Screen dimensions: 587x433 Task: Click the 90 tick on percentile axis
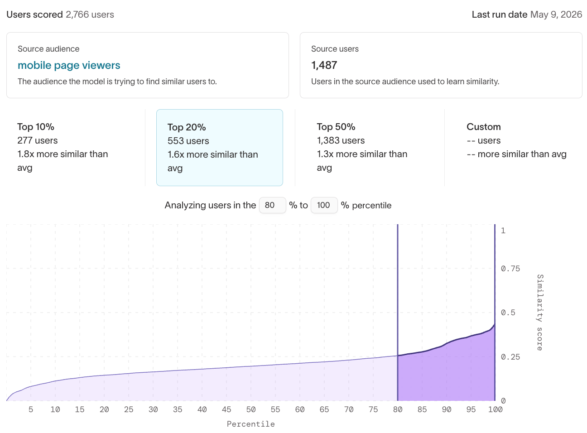[x=447, y=409]
